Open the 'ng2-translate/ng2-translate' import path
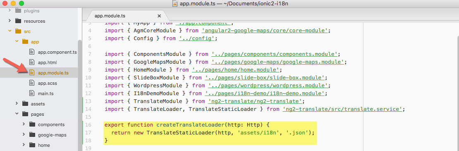 (x=255, y=101)
